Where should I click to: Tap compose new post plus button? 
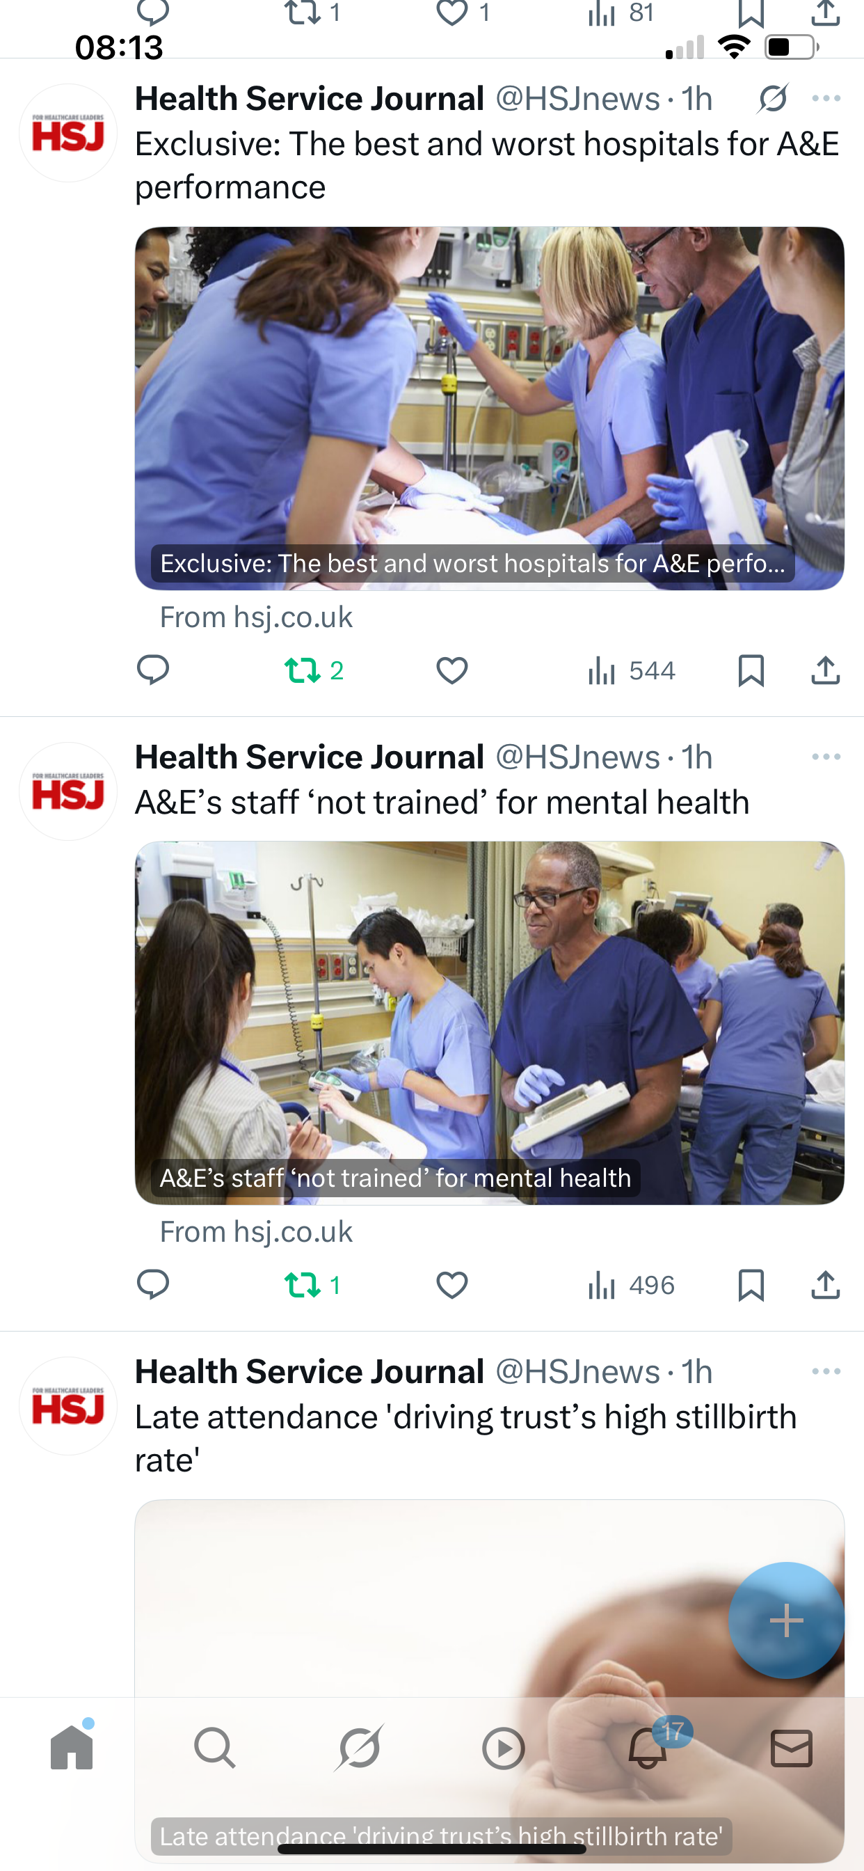pos(786,1620)
